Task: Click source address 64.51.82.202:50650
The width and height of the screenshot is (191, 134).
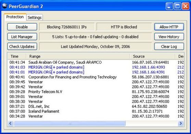Action: pyautogui.click(x=150, y=106)
